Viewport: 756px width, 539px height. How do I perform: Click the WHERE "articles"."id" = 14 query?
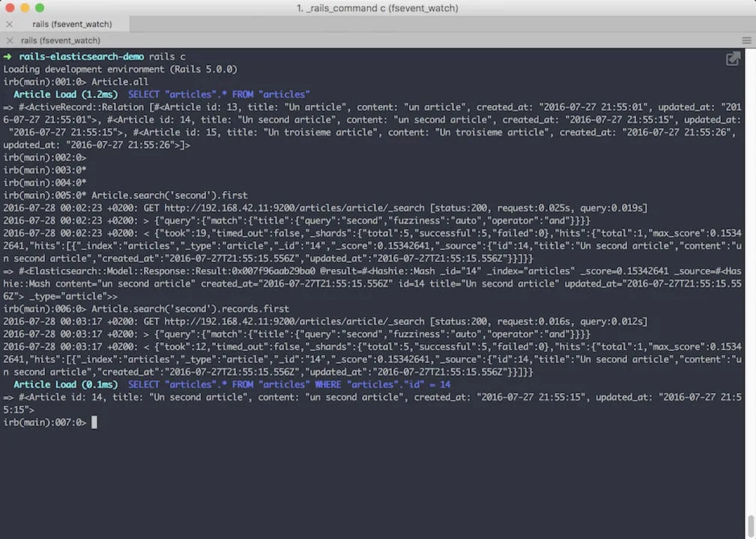[383, 384]
